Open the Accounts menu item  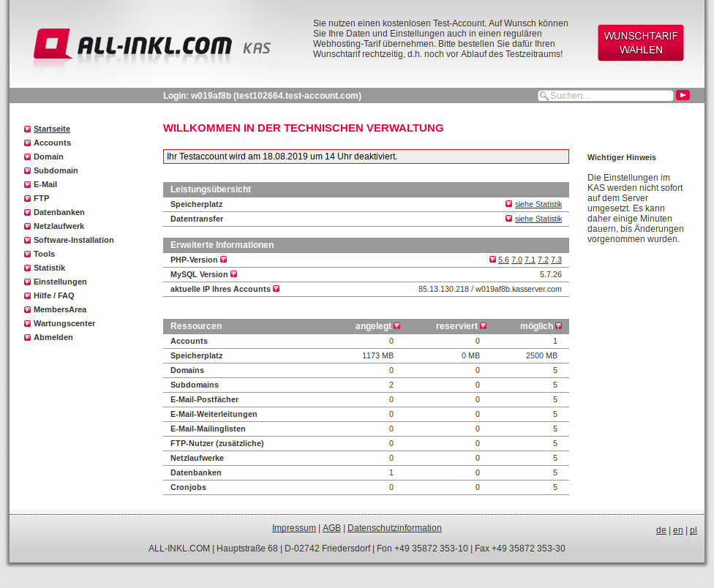(x=53, y=143)
